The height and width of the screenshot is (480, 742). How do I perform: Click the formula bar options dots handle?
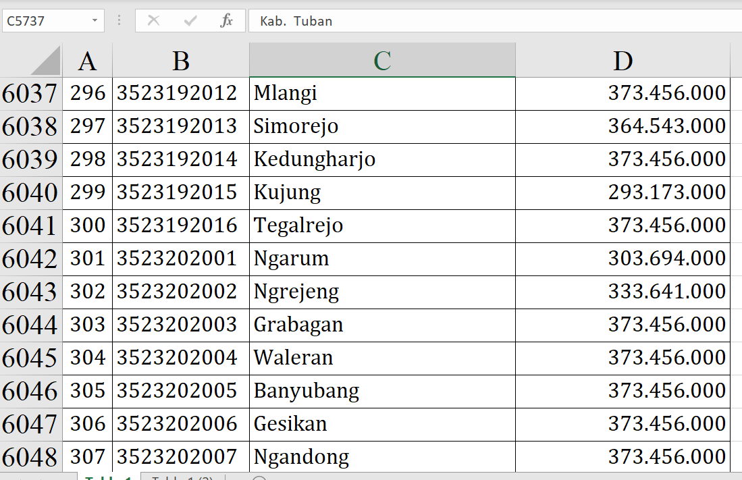[120, 21]
